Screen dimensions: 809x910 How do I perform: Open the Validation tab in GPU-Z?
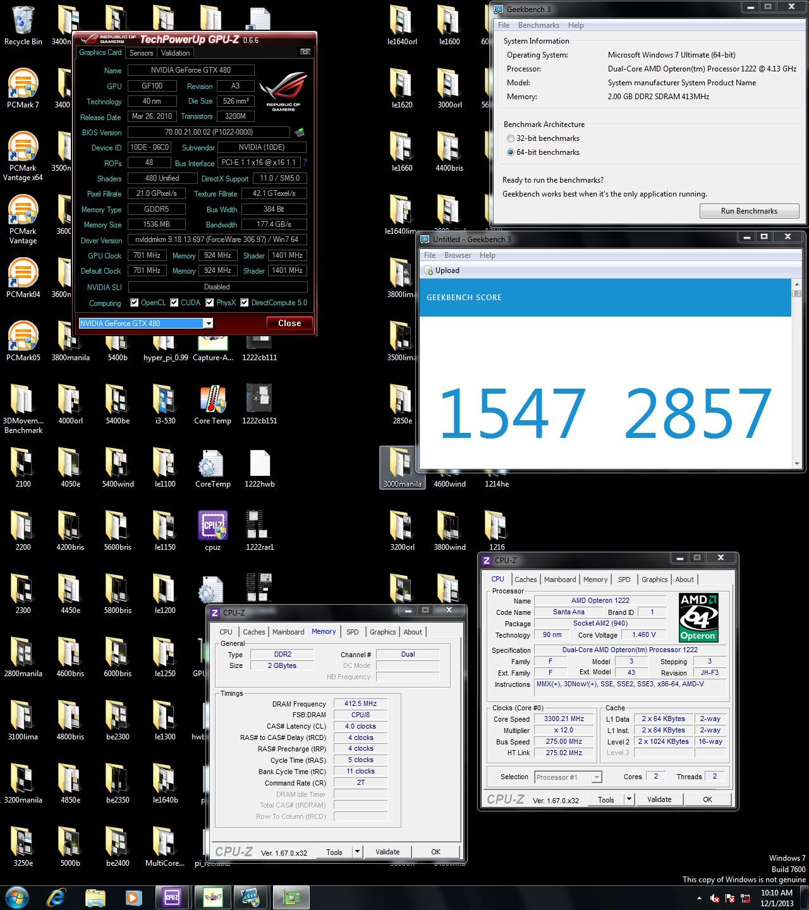(x=175, y=53)
